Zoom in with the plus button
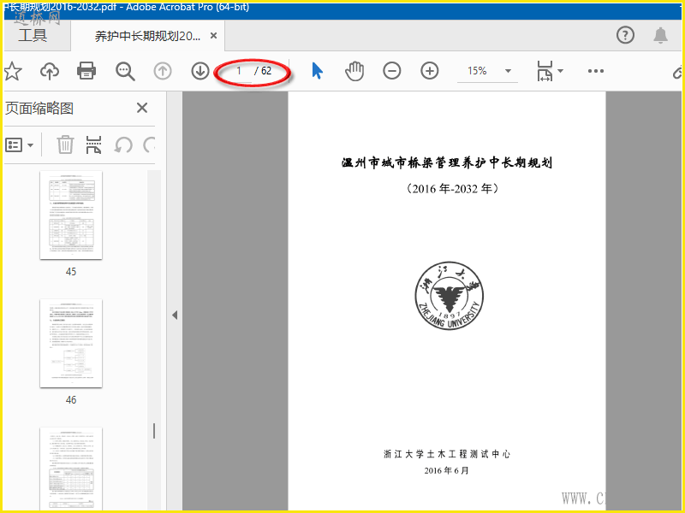This screenshot has height=513, width=685. tap(430, 71)
